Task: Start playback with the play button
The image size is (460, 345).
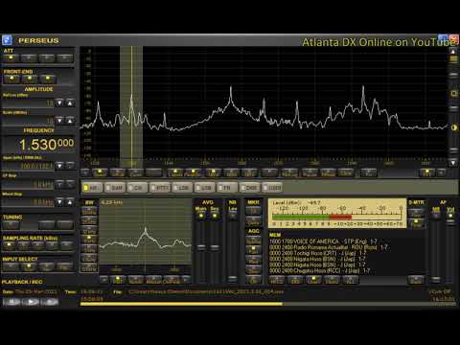Action: [31, 302]
